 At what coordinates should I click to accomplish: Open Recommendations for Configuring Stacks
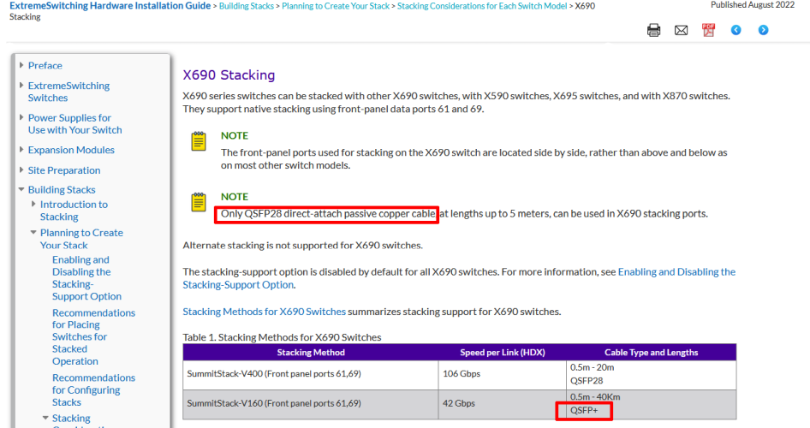93,389
